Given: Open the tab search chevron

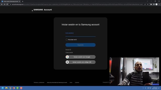Looking at the screenshot, I should (147, 1).
